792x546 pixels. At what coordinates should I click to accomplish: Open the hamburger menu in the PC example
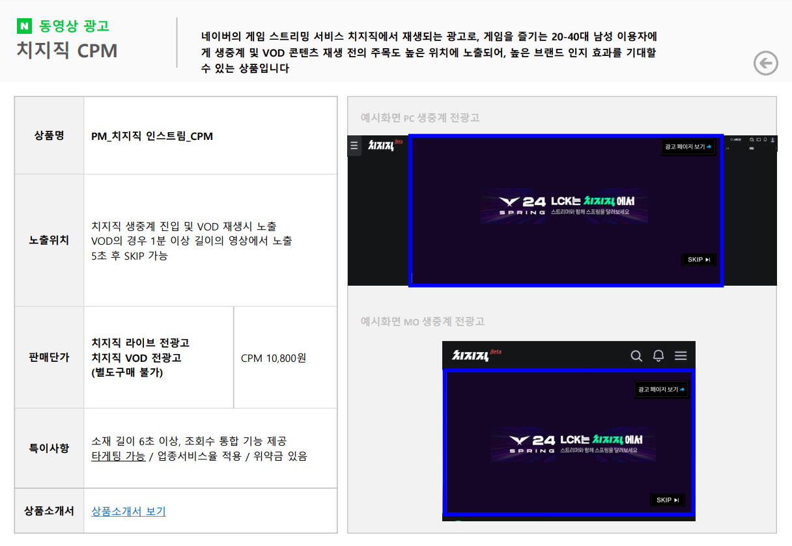[x=354, y=146]
